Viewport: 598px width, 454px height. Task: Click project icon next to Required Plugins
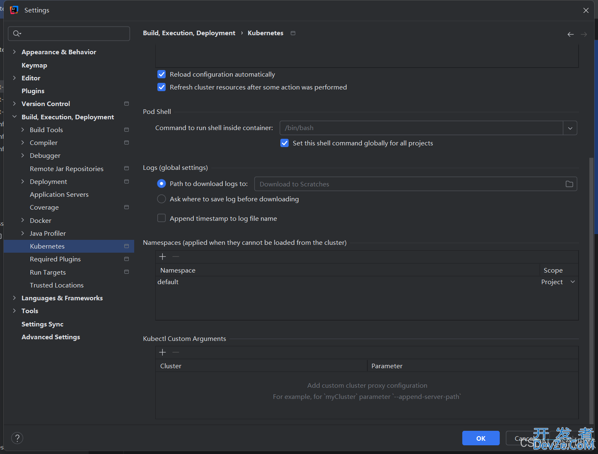click(x=127, y=259)
